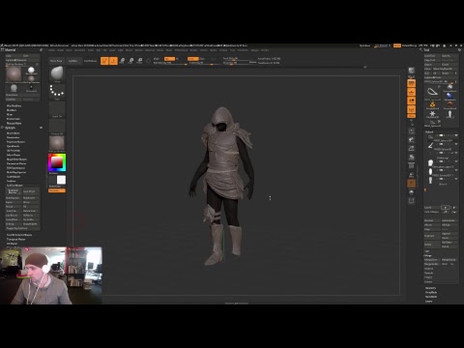
Task: Select the AlphaBrush tool thumbnail
Action: pos(449,96)
